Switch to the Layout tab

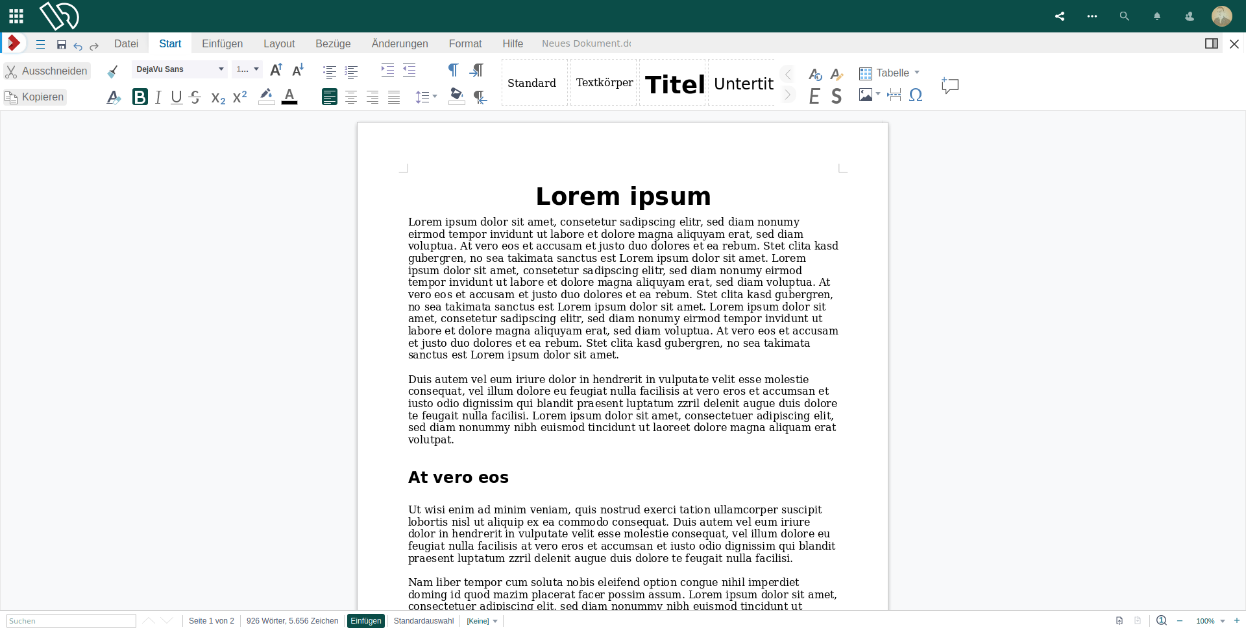pyautogui.click(x=279, y=43)
